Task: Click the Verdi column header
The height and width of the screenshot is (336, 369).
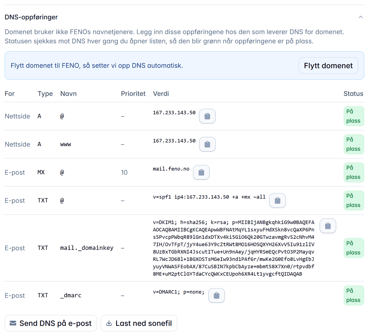Action: [161, 94]
